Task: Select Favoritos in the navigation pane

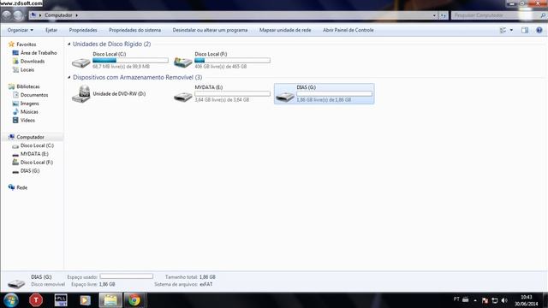Action: [27, 44]
